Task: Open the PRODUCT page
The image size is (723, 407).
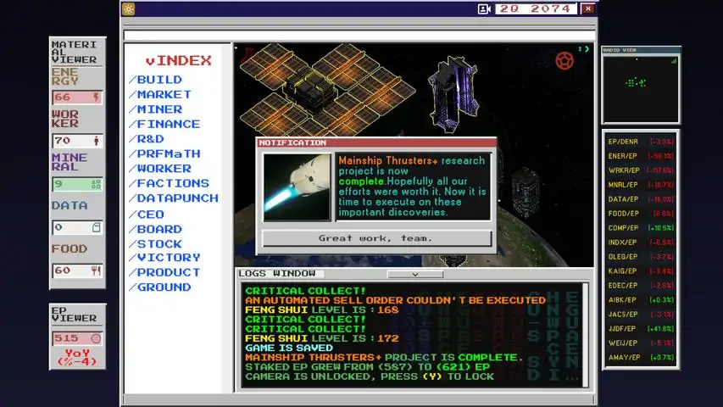Action: (164, 272)
